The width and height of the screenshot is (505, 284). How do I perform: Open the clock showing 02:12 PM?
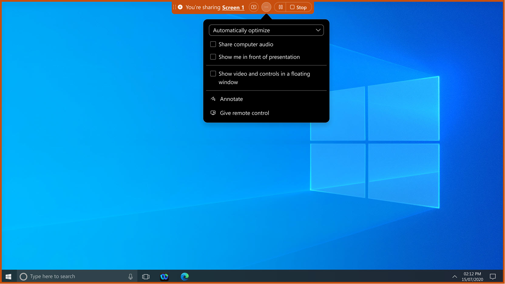pyautogui.click(x=472, y=276)
